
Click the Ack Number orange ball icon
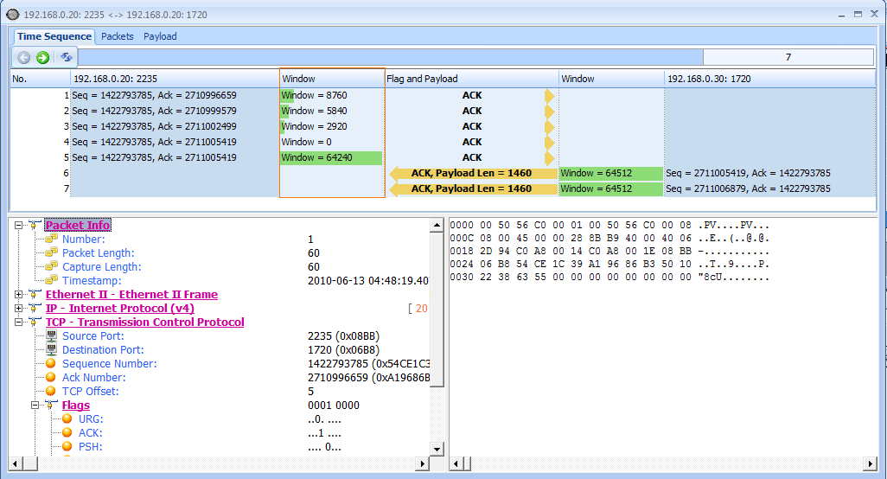(51, 377)
